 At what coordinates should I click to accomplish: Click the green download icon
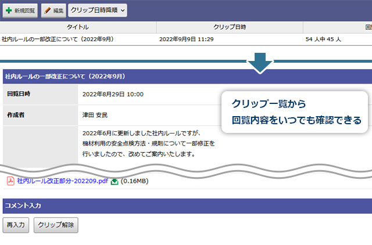click(115, 182)
